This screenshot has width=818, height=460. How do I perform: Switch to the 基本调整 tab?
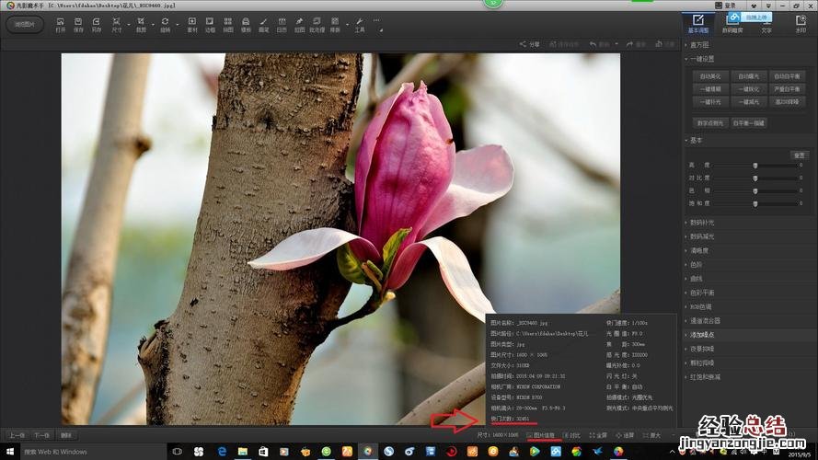pos(698,23)
